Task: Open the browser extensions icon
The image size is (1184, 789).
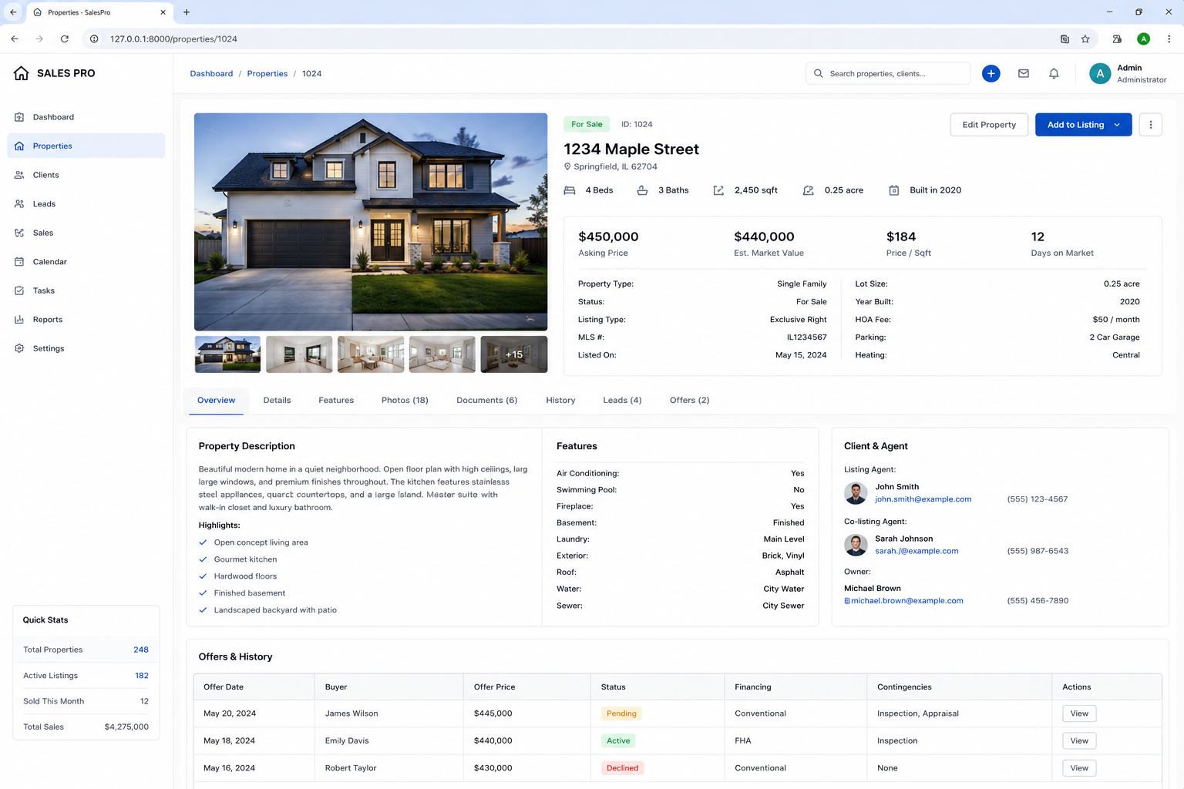Action: tap(1117, 39)
